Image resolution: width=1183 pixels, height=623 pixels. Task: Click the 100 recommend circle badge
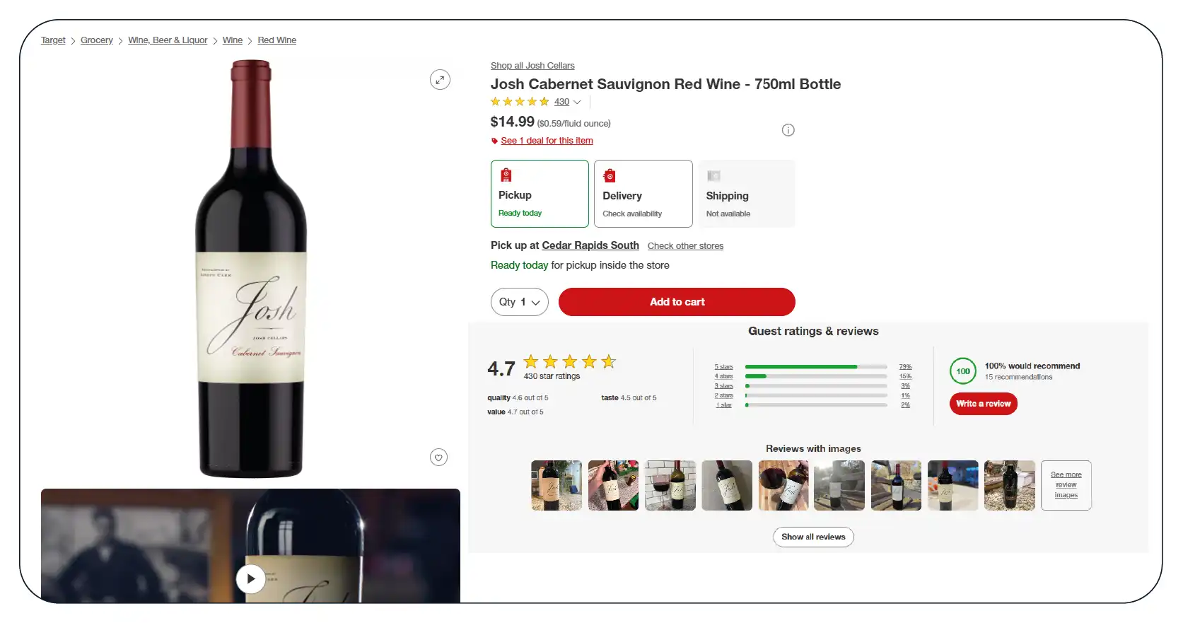[962, 371]
